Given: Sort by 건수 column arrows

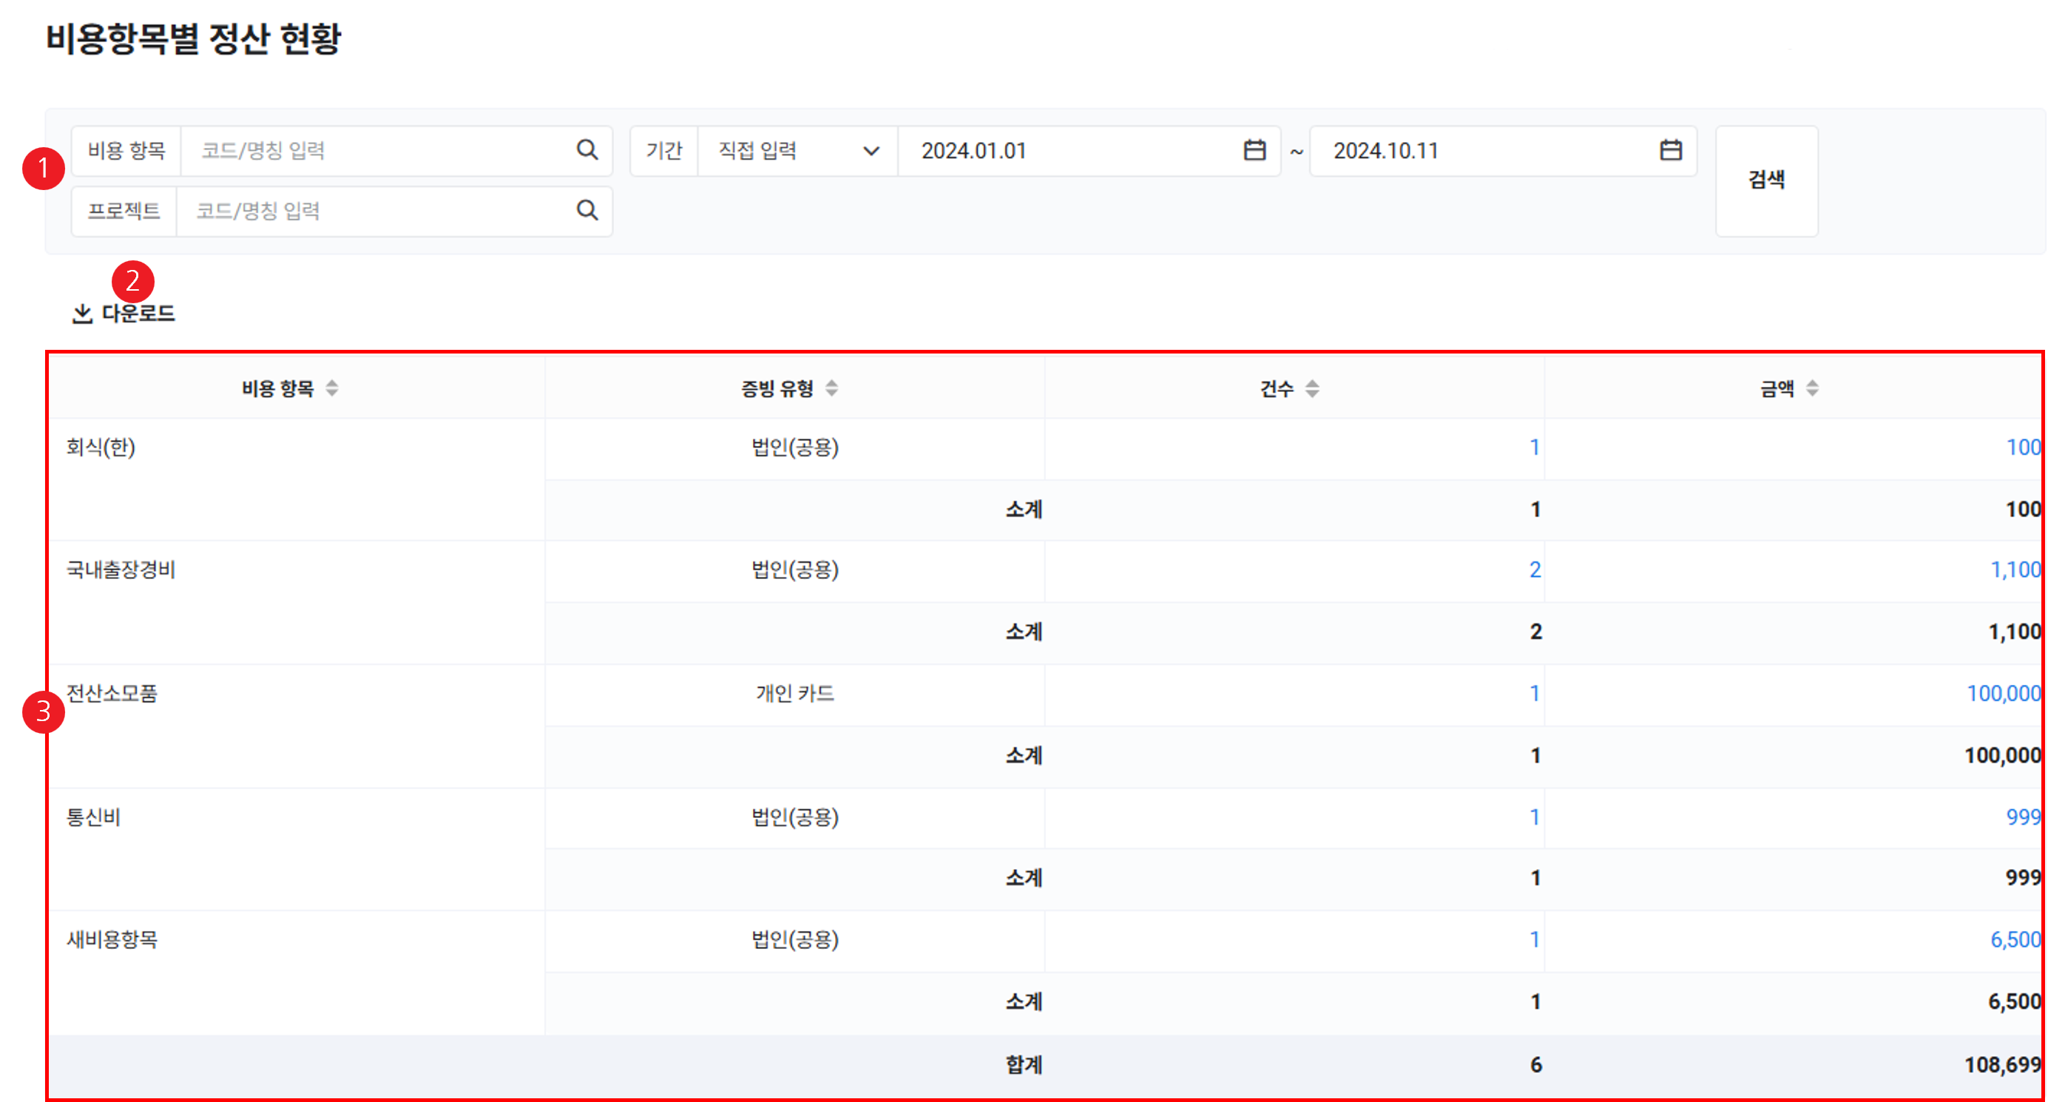Looking at the screenshot, I should click(1313, 388).
